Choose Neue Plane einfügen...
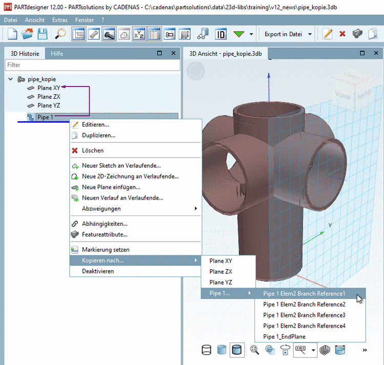The height and width of the screenshot is (365, 384). click(x=136, y=187)
